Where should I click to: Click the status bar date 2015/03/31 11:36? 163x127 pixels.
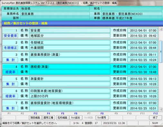coord(114,123)
